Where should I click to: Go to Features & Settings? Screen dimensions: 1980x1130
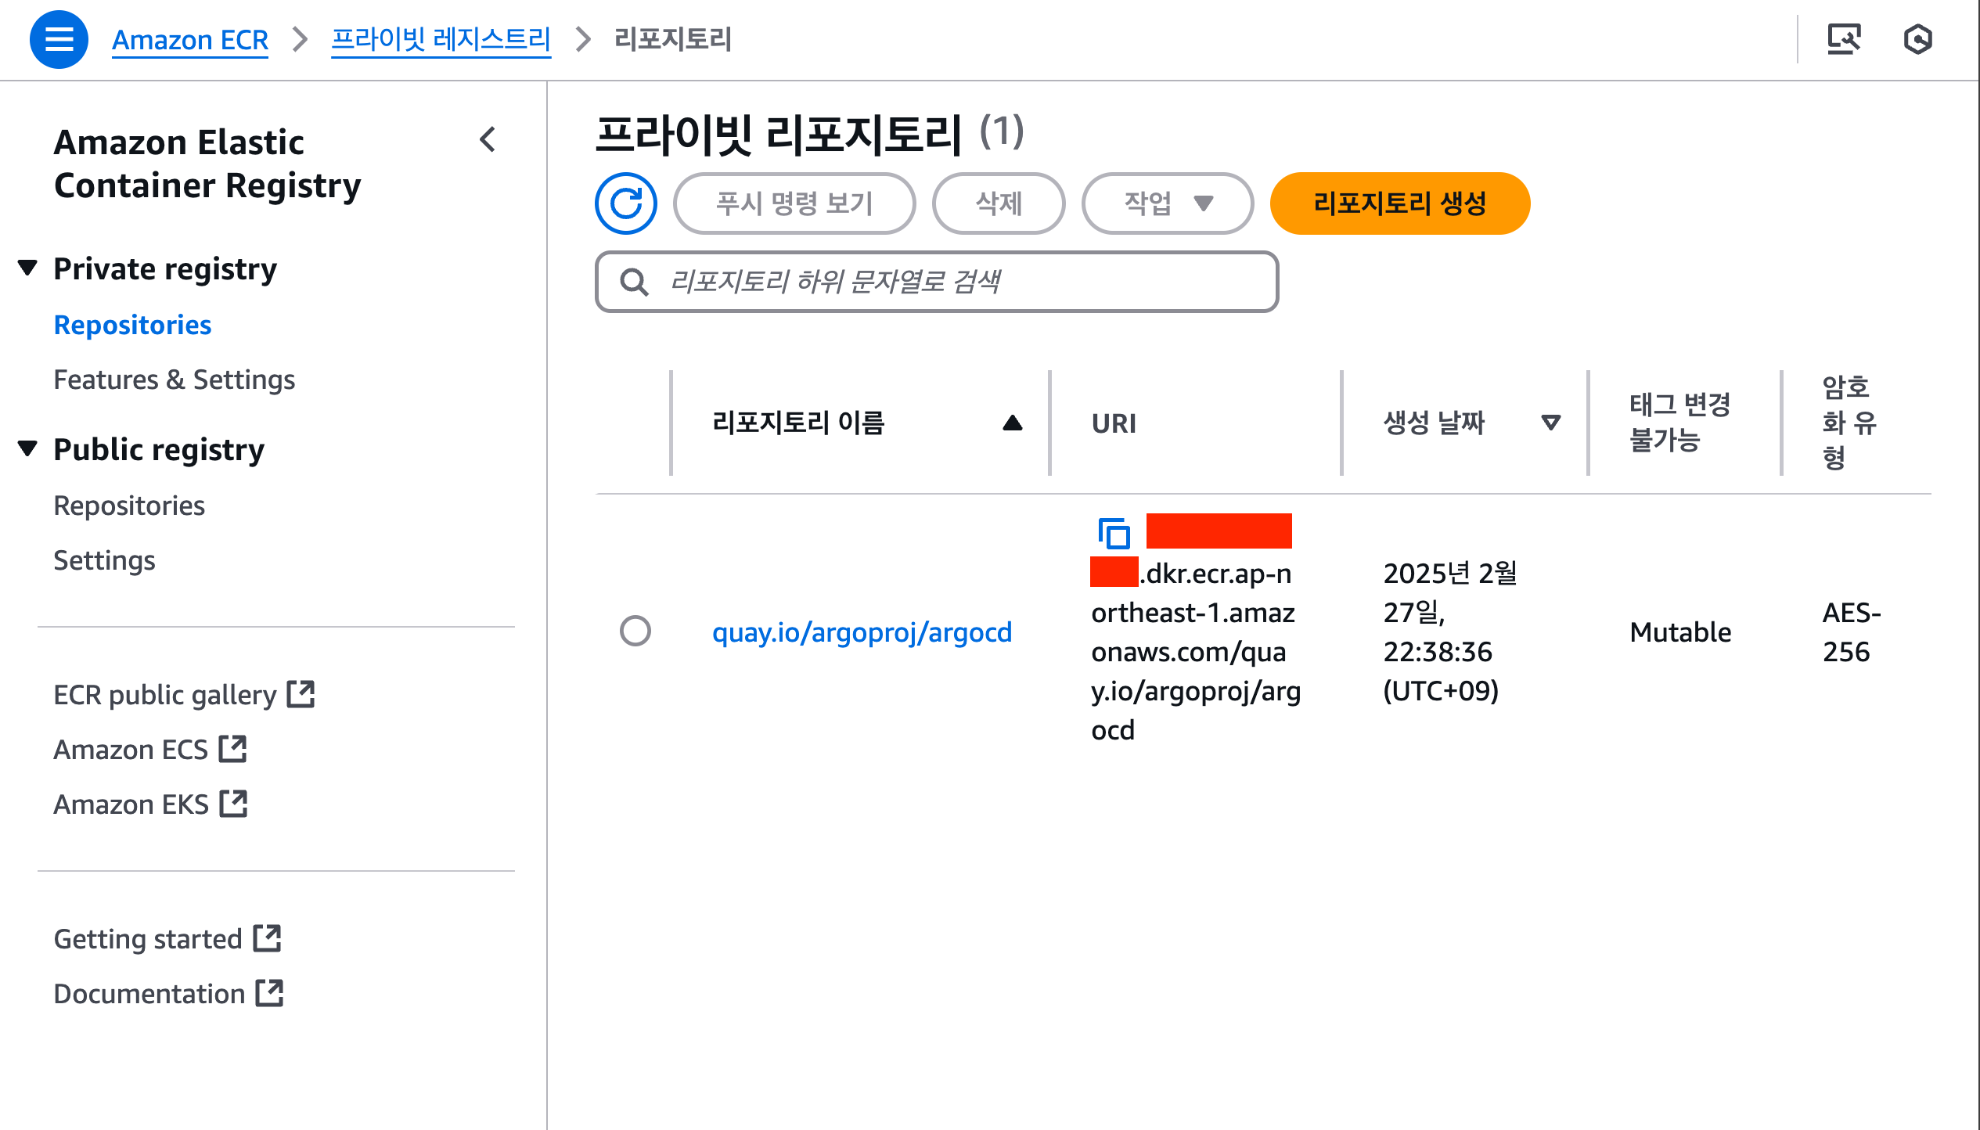click(x=175, y=380)
